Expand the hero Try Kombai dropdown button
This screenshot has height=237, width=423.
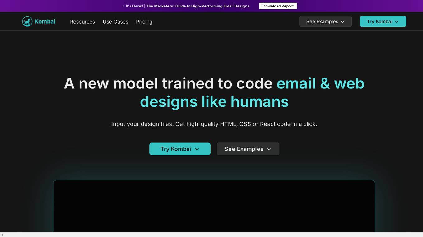point(180,149)
